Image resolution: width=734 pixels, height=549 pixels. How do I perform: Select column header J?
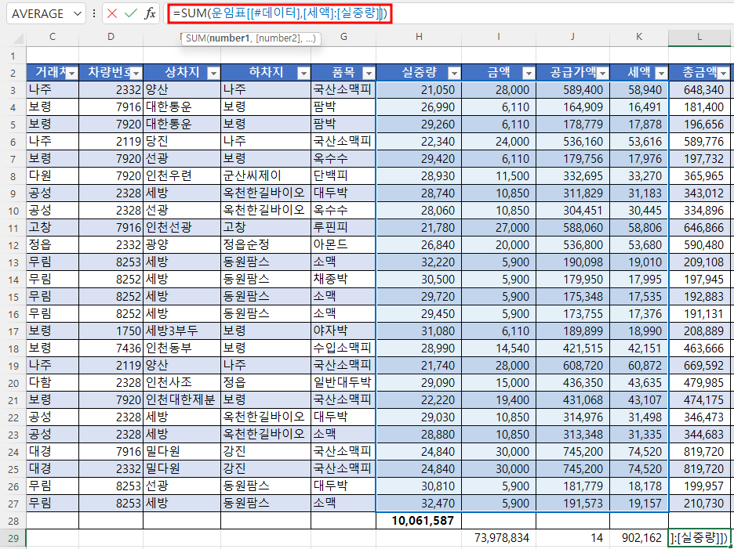coord(572,37)
